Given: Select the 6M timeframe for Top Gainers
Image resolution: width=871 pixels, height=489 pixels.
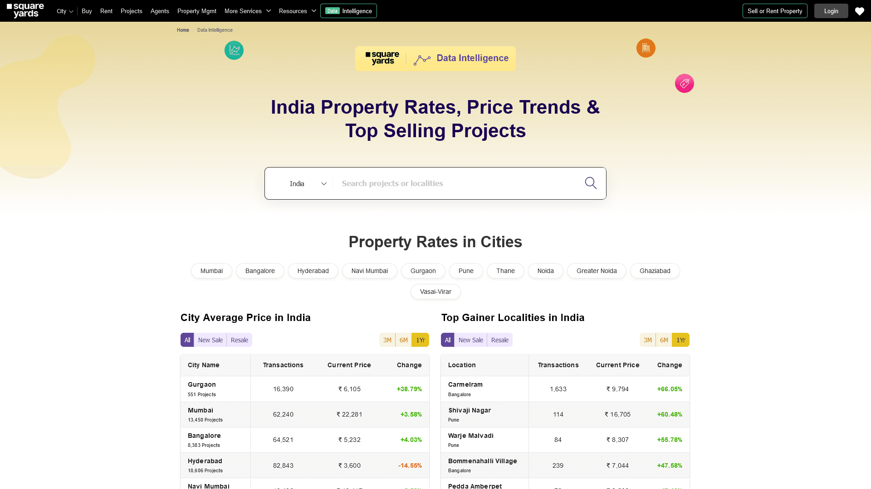Looking at the screenshot, I should coord(664,340).
